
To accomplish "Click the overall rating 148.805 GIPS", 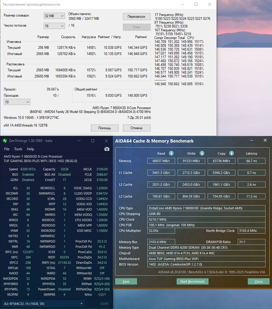I will (x=137, y=96).
